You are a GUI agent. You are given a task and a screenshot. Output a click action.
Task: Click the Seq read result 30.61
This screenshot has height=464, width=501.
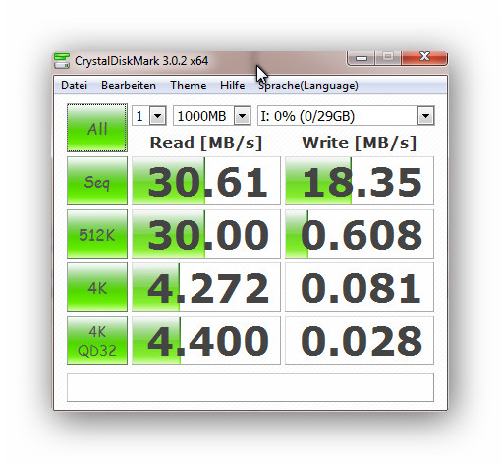(x=206, y=181)
